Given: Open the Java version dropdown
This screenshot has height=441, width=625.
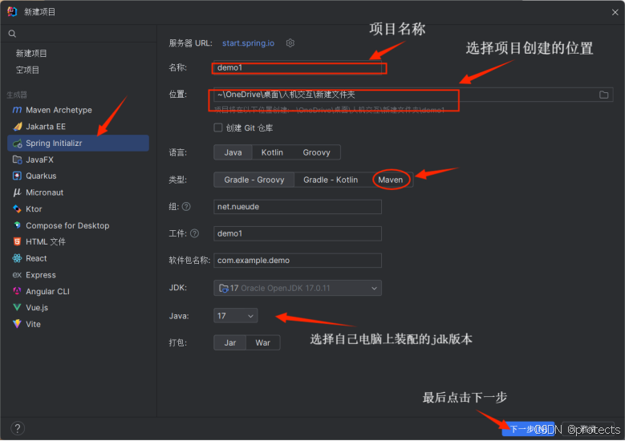Looking at the screenshot, I should coord(236,316).
